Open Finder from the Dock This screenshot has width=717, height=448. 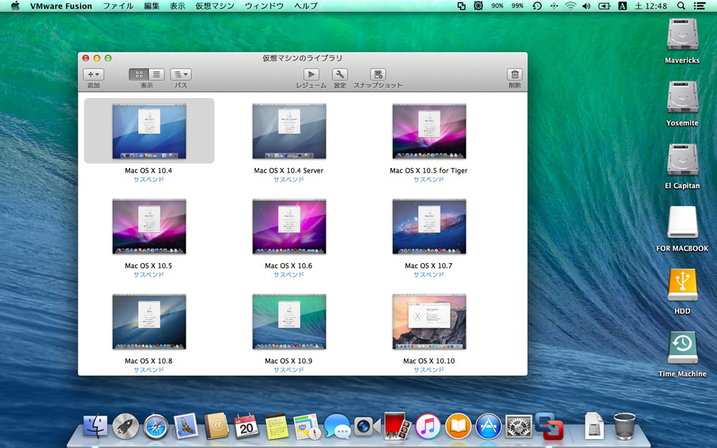point(95,426)
